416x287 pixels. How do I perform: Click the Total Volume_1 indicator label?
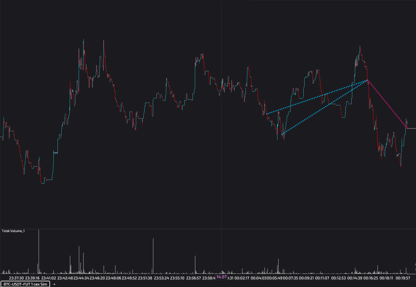point(13,231)
